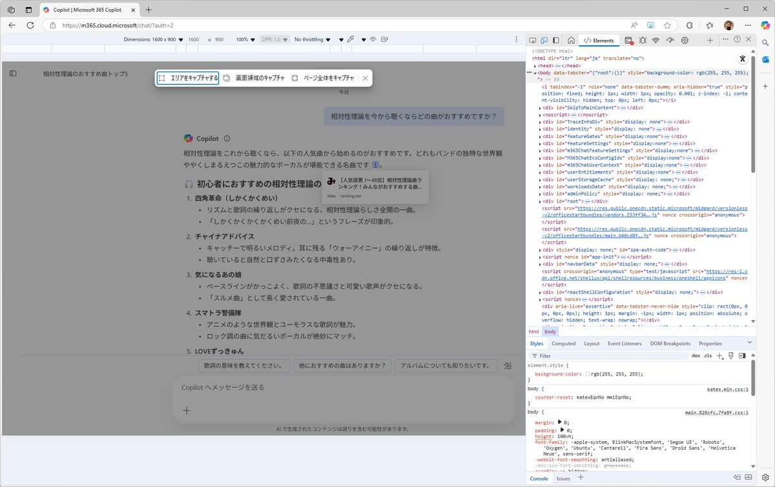Image resolution: width=775 pixels, height=487 pixels.
Task: Collapse the body element node
Action: pyautogui.click(x=535, y=74)
